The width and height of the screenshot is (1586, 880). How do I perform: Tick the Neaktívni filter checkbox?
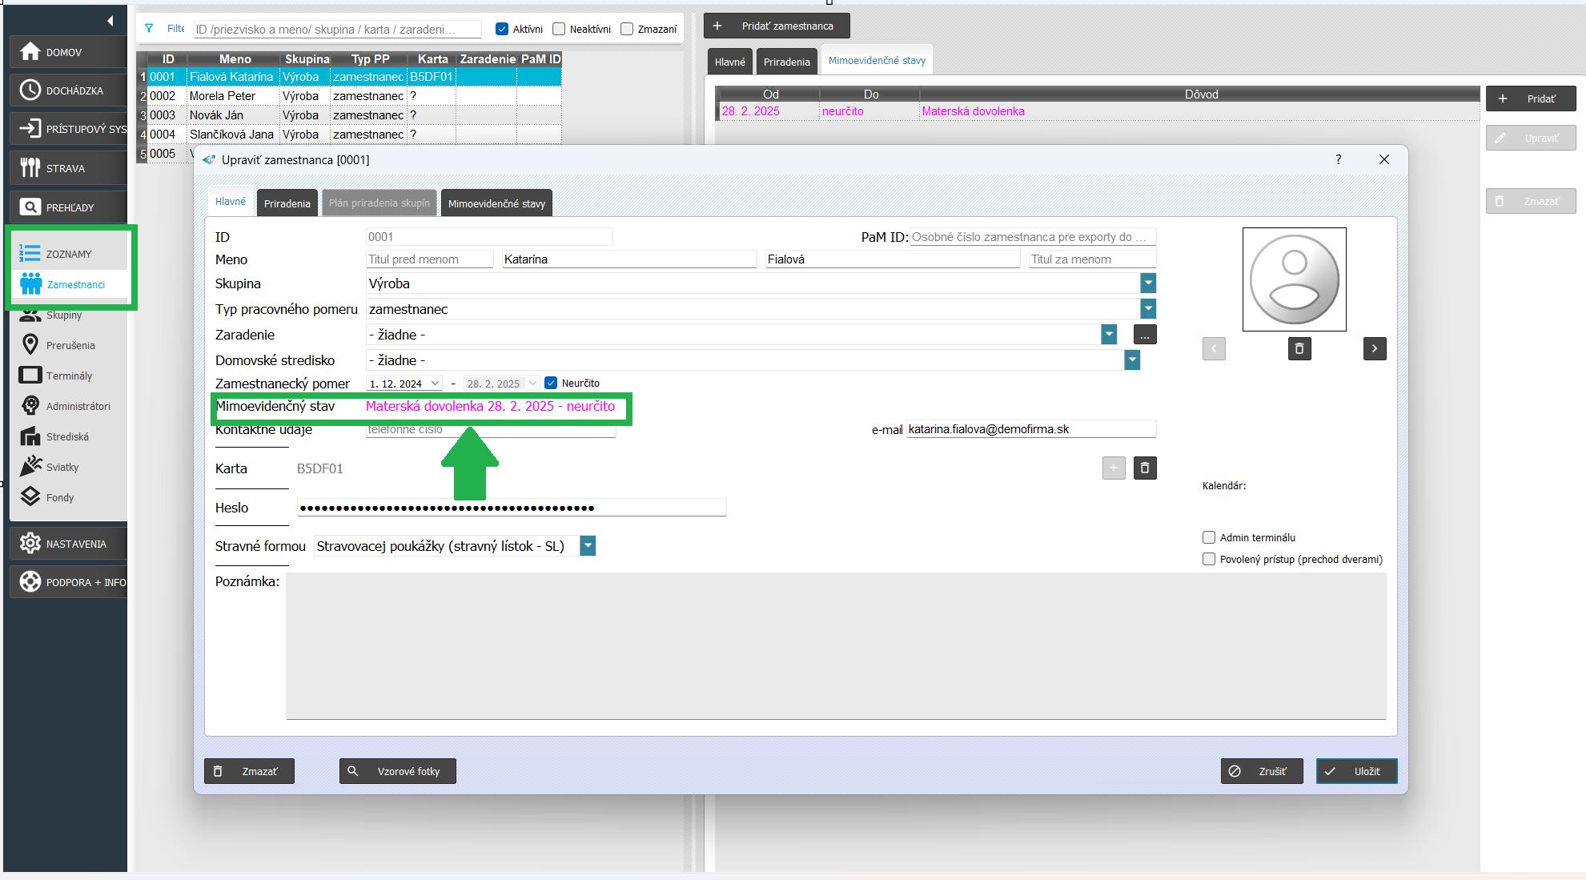559,29
